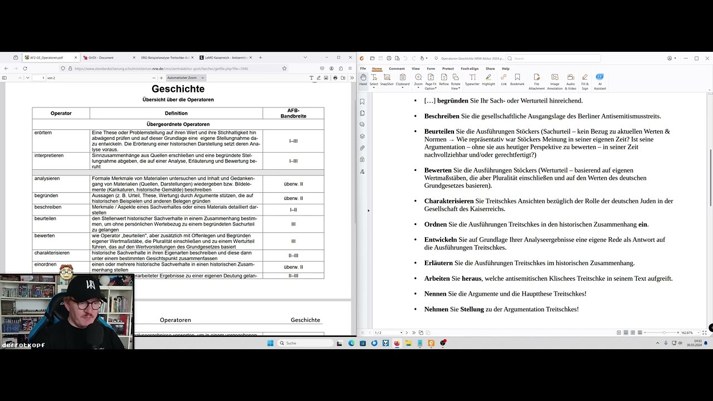Click the Bookmark tool in the ribbon
713x401 pixels.
coord(517,79)
